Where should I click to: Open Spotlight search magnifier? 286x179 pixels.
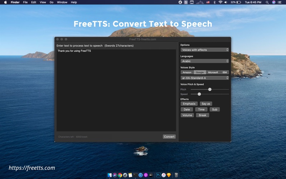click(x=267, y=2)
